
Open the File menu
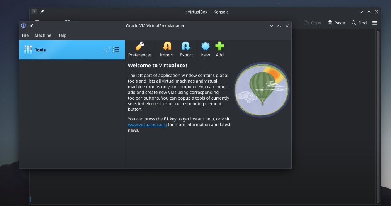click(25, 35)
